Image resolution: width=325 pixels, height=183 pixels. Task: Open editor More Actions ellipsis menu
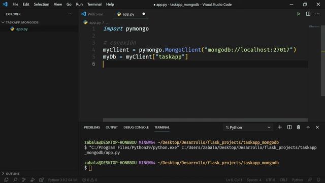pyautogui.click(x=317, y=14)
